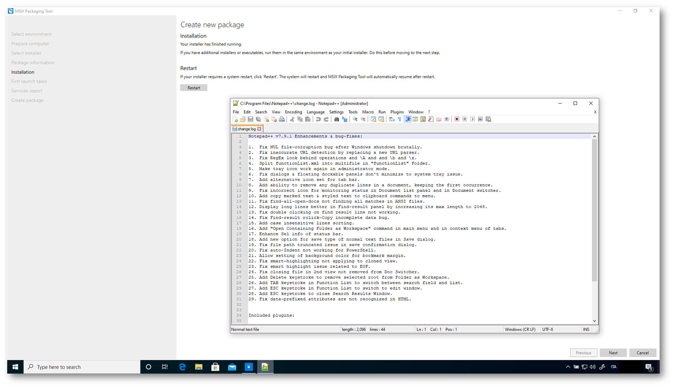Viewport: 674px width, 388px height.
Task: Click the Undo toolbar icon
Action: point(318,119)
